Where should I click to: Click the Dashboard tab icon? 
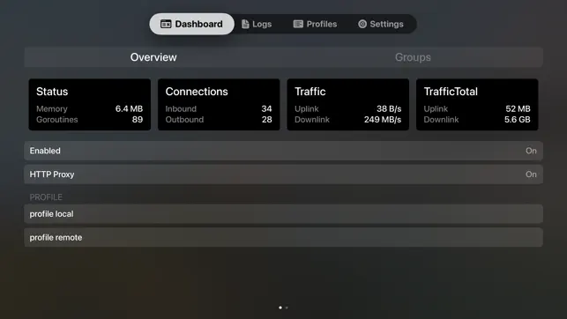point(166,24)
